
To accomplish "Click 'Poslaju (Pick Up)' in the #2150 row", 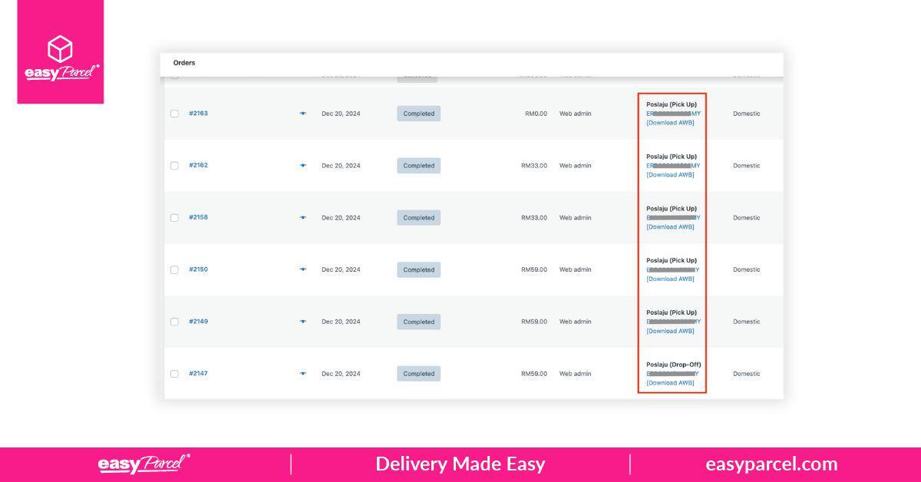I will click(672, 260).
